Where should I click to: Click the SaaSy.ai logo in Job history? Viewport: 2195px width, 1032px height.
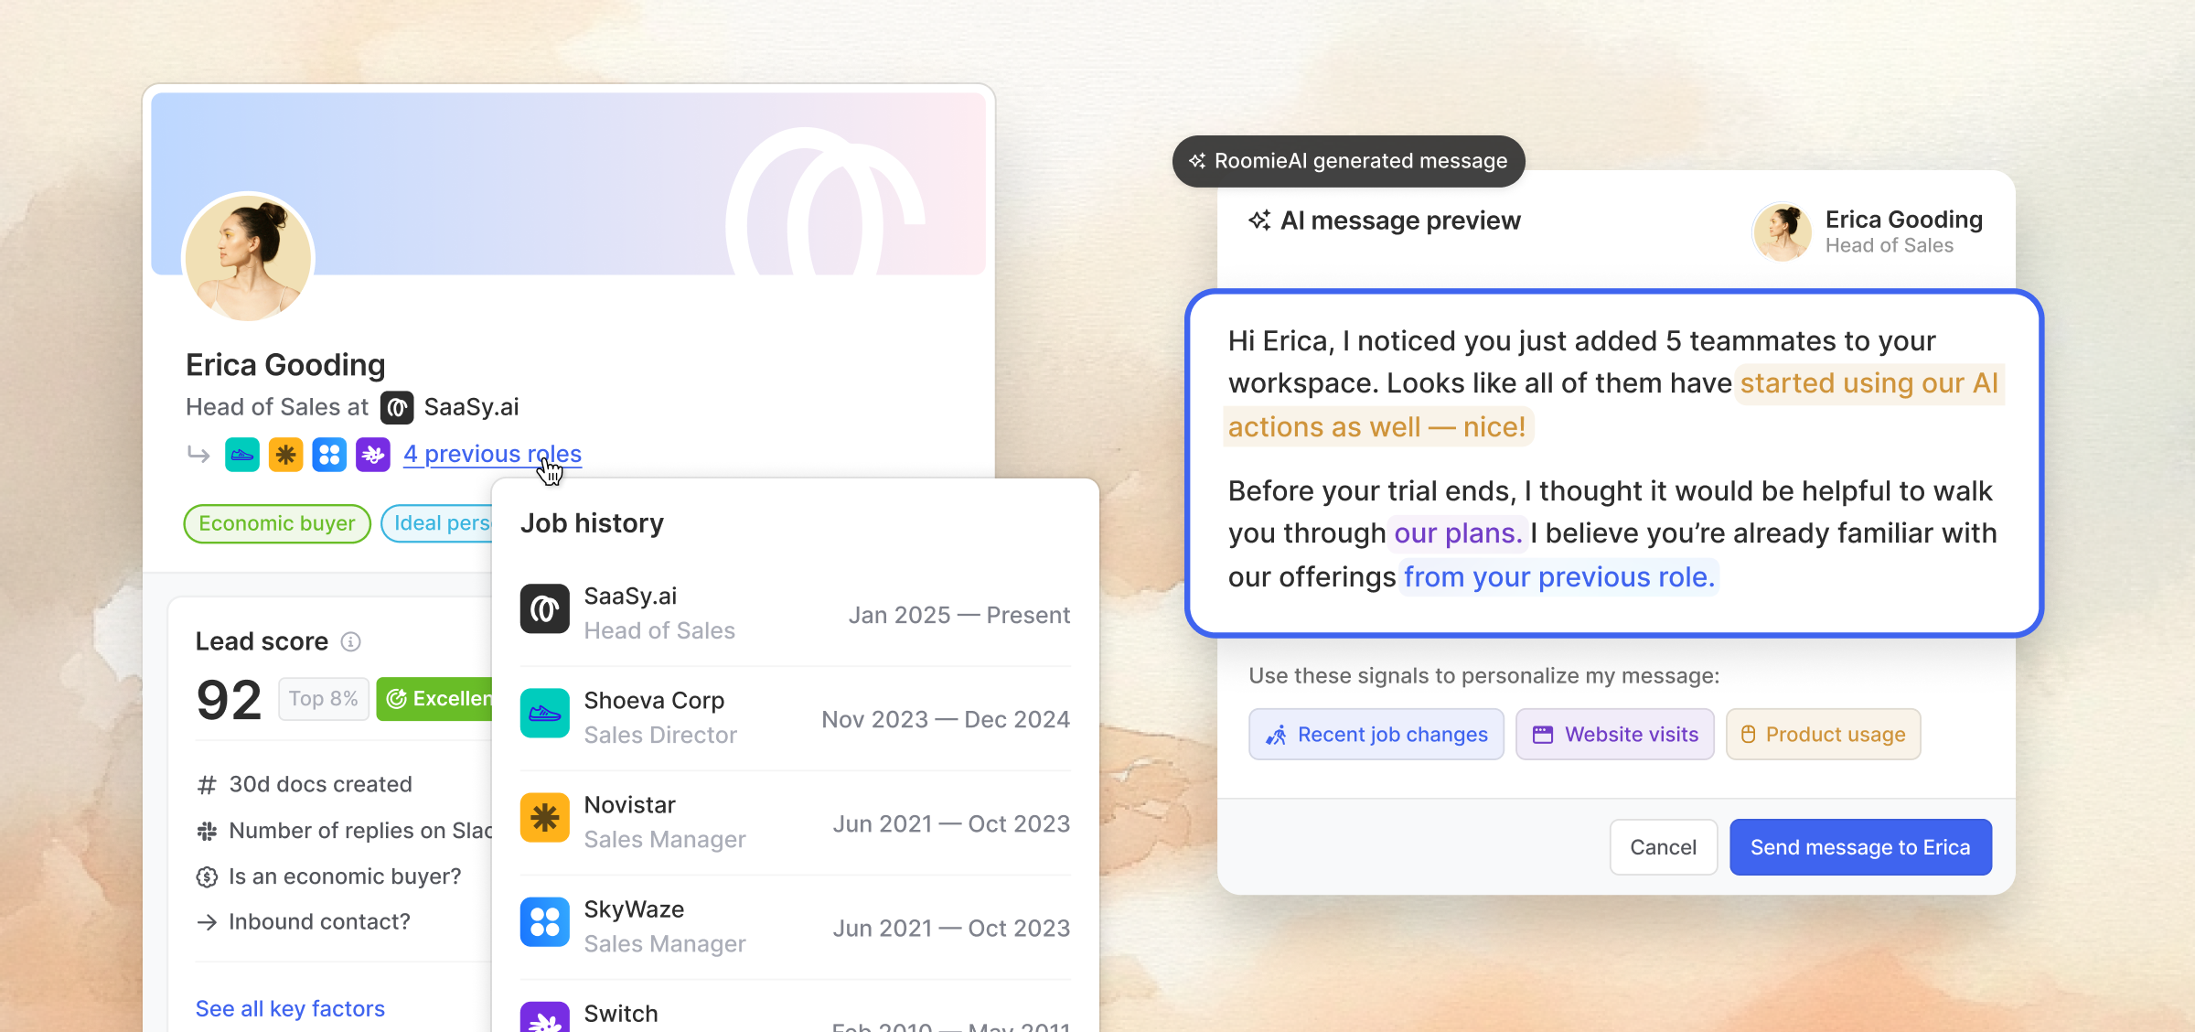tap(544, 609)
